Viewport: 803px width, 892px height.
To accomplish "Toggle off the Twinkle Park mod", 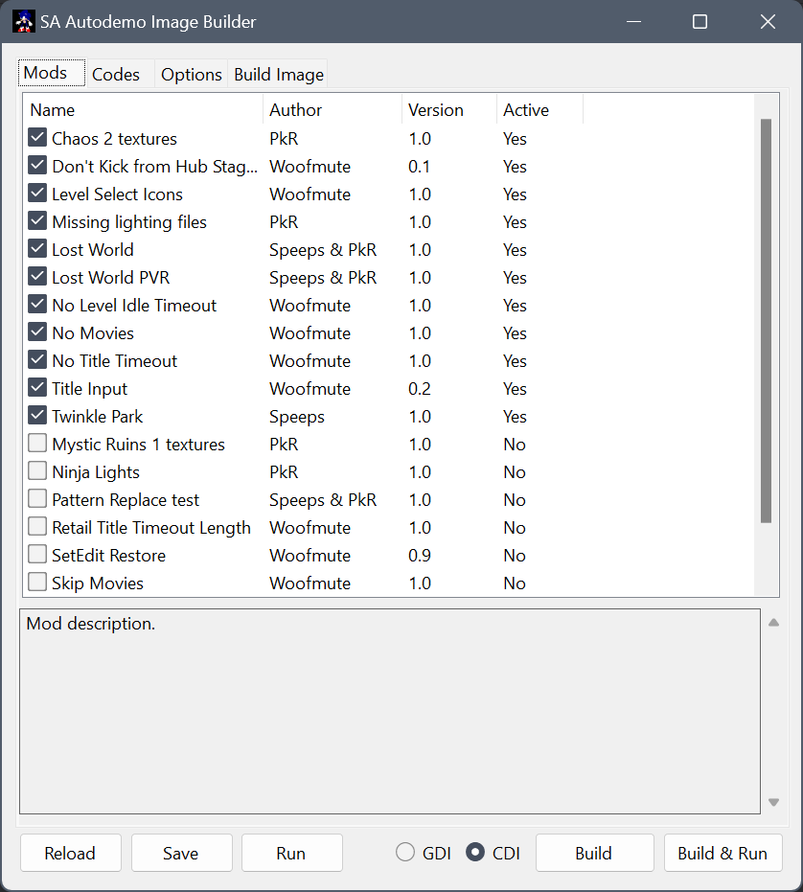I will tap(37, 416).
